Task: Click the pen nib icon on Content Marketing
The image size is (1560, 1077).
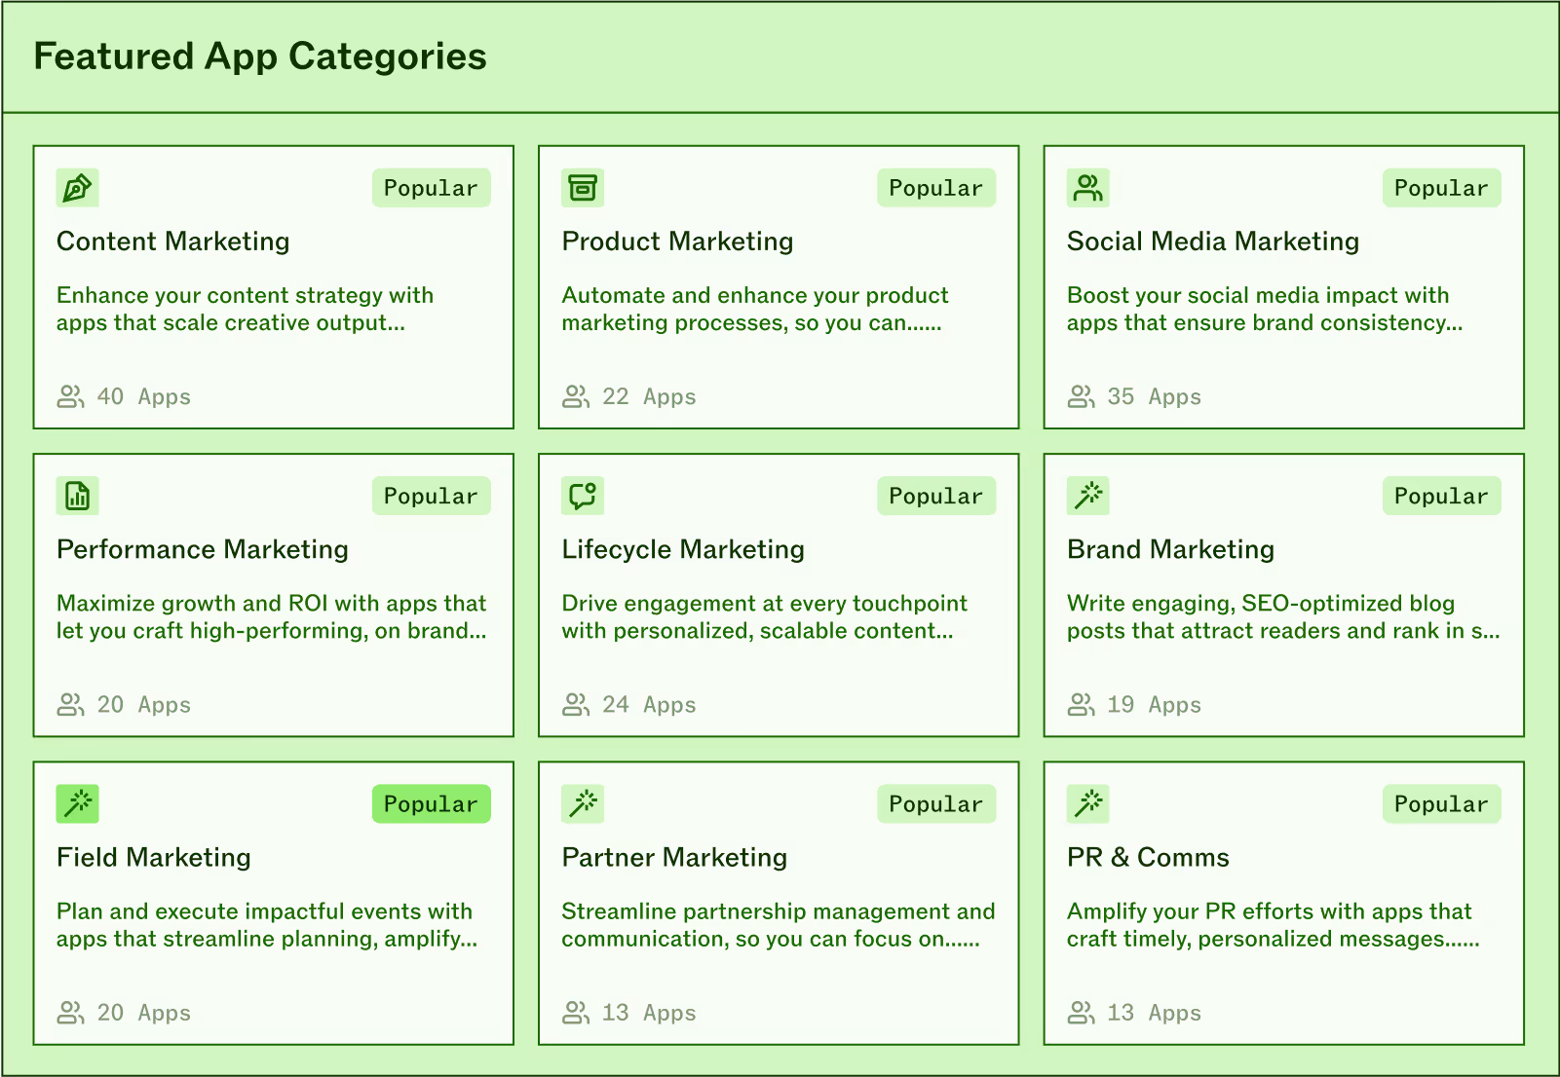Action: pyautogui.click(x=78, y=188)
